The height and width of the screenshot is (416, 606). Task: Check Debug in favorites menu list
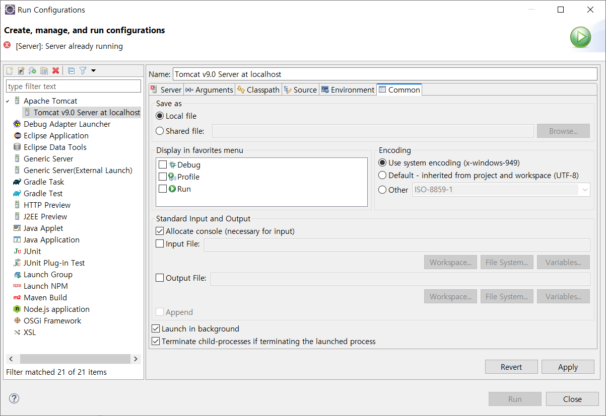click(x=163, y=164)
